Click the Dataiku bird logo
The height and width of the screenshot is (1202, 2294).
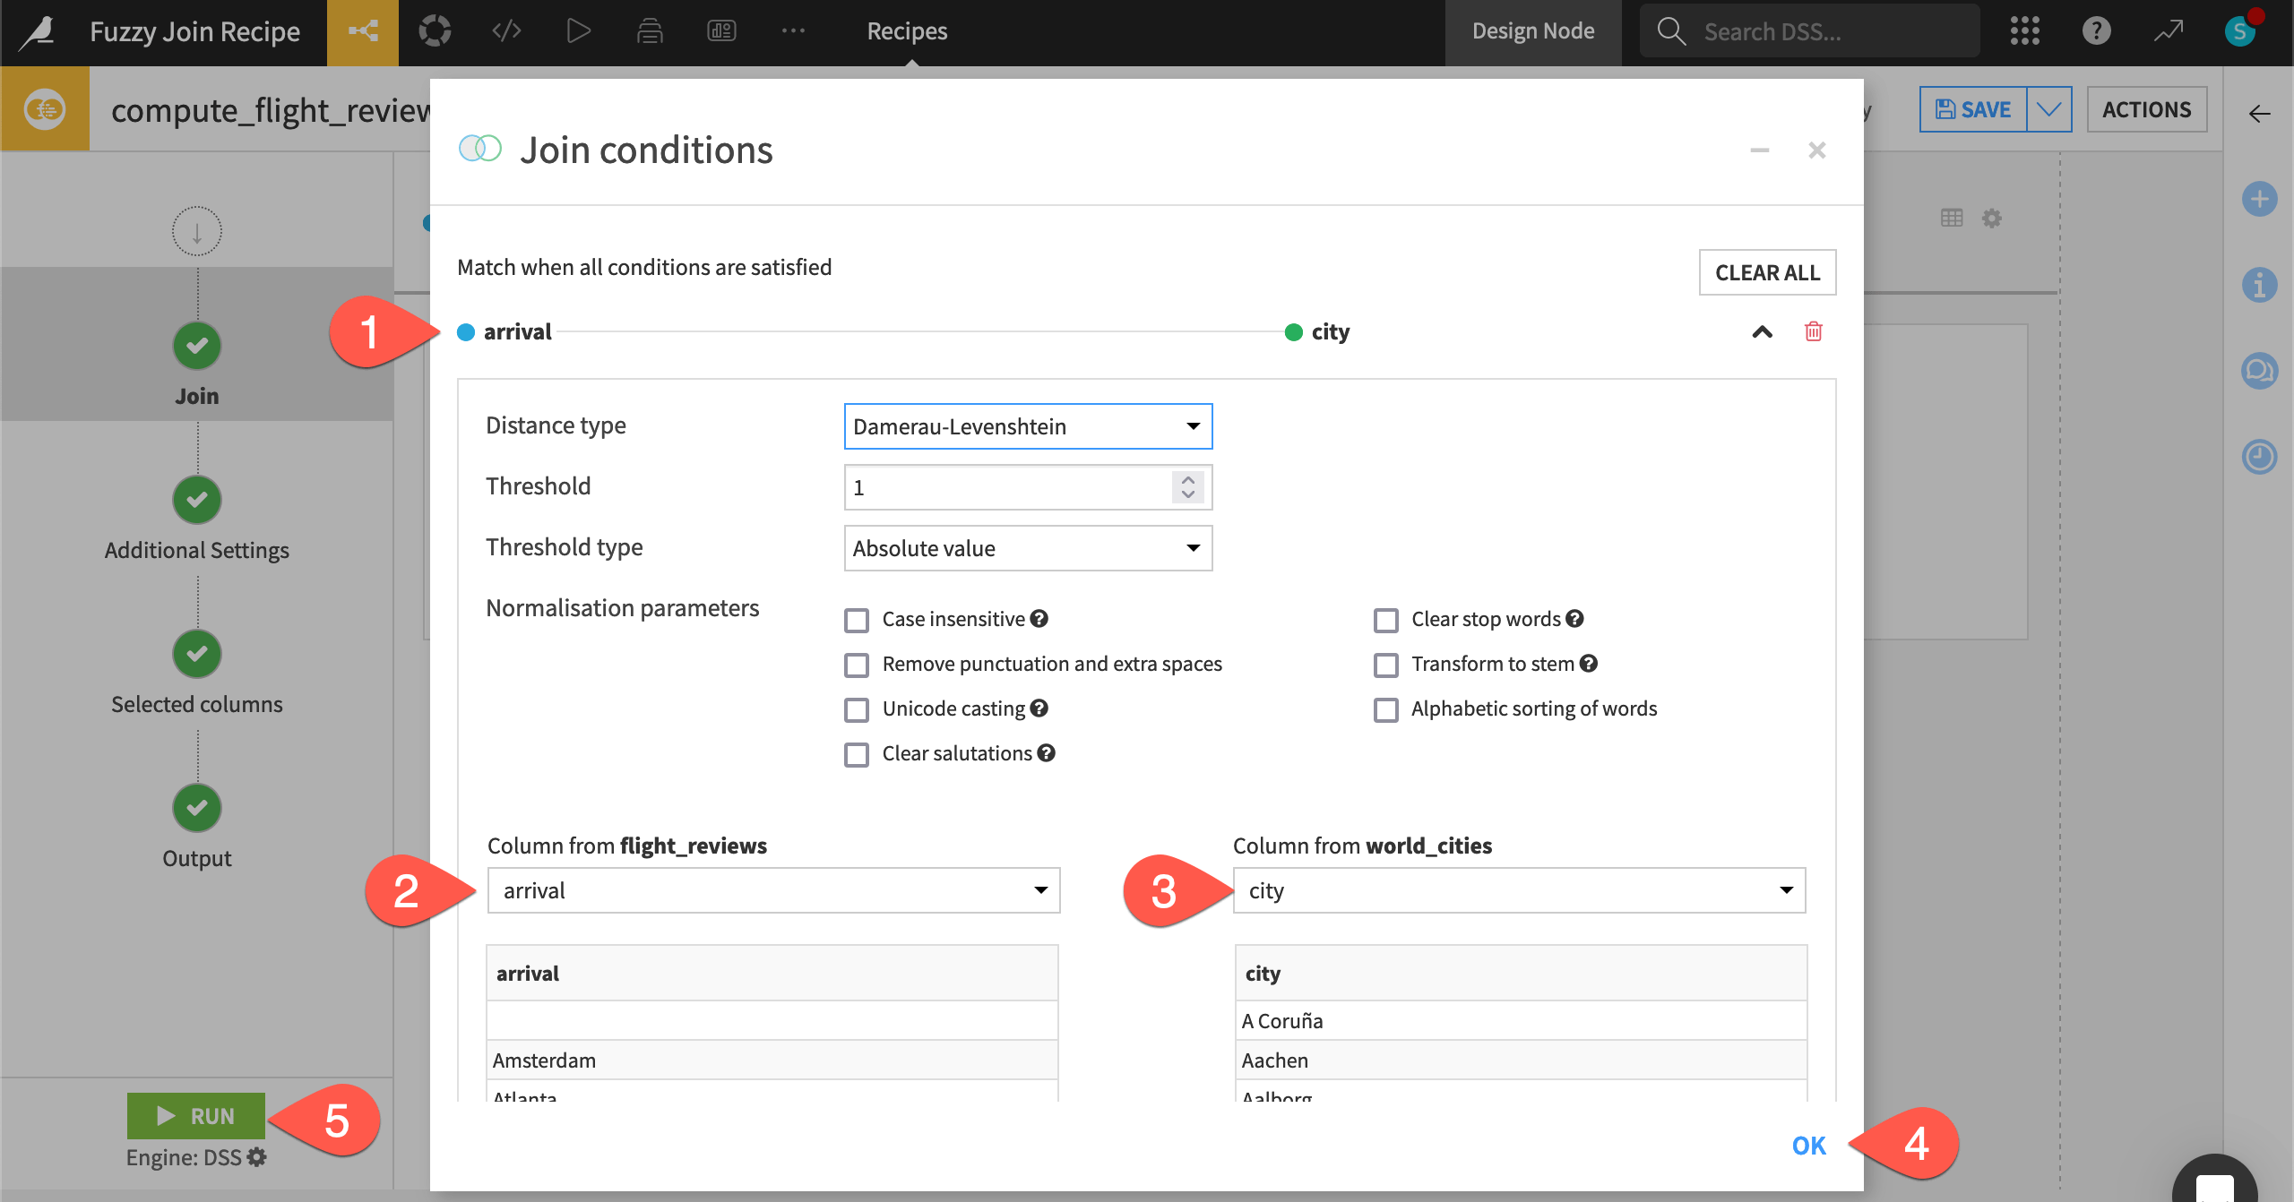click(39, 32)
